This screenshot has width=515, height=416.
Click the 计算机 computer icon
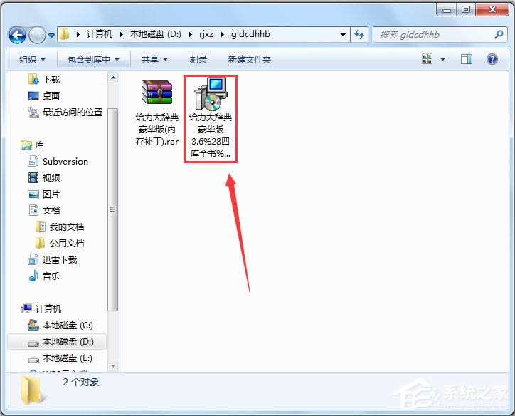(26, 308)
